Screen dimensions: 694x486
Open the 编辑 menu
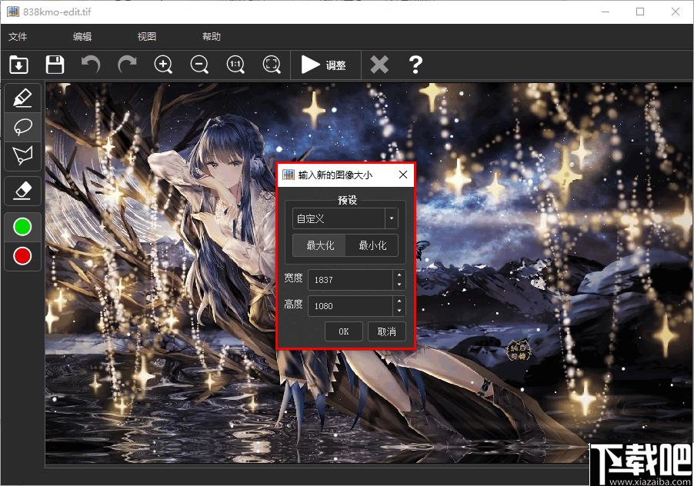click(82, 37)
